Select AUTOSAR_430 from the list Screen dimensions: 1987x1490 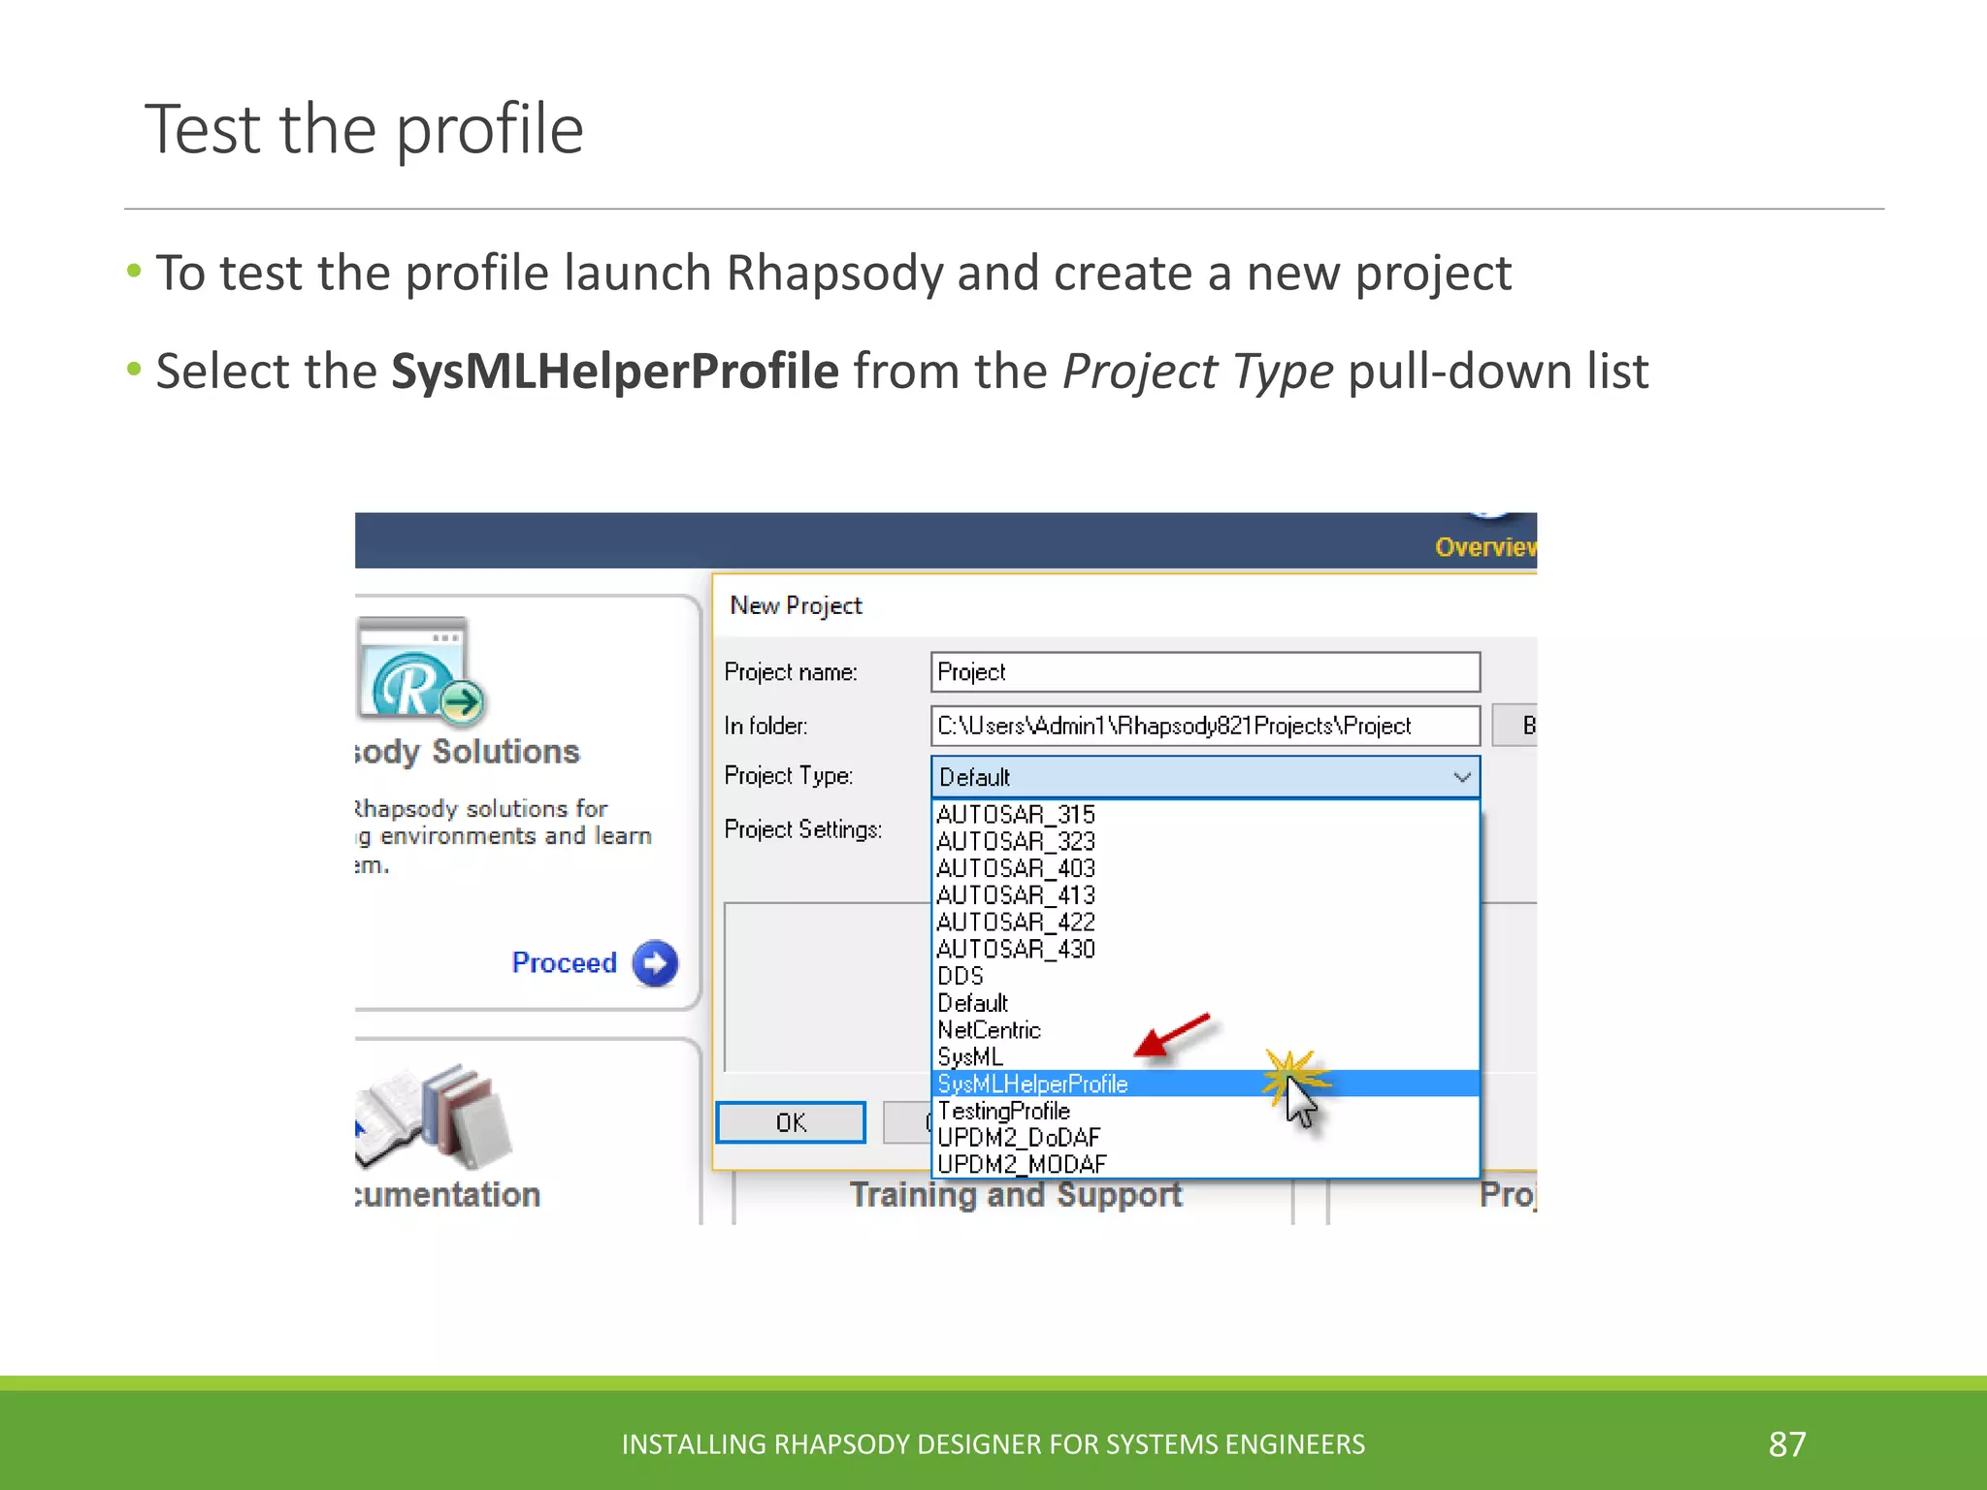1205,949
